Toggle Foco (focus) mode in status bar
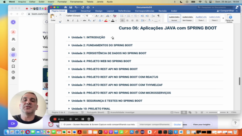 [x=175, y=113]
